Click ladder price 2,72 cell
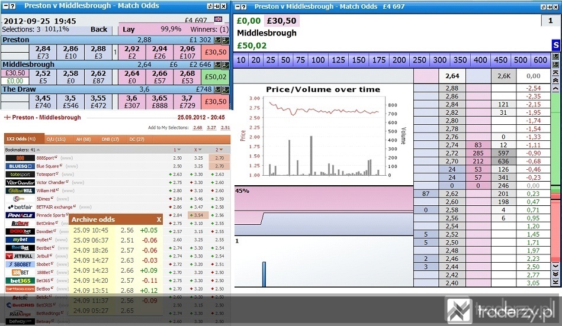 pos(452,153)
